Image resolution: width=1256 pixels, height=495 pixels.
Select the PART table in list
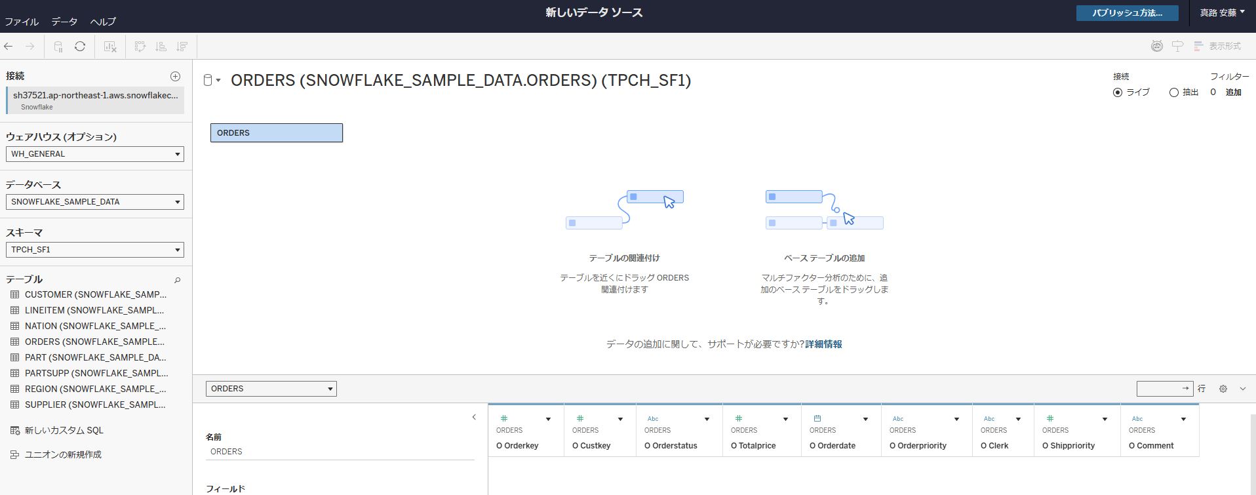(94, 357)
